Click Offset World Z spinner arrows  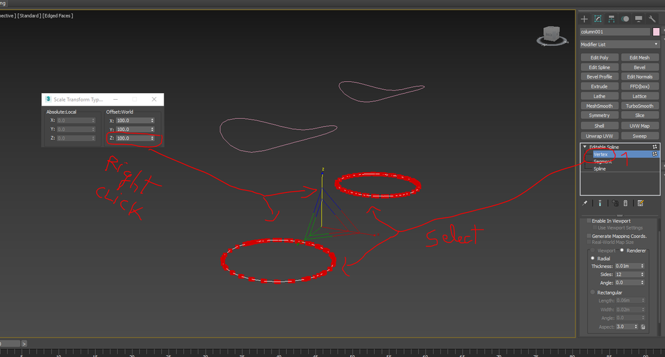[x=152, y=138]
